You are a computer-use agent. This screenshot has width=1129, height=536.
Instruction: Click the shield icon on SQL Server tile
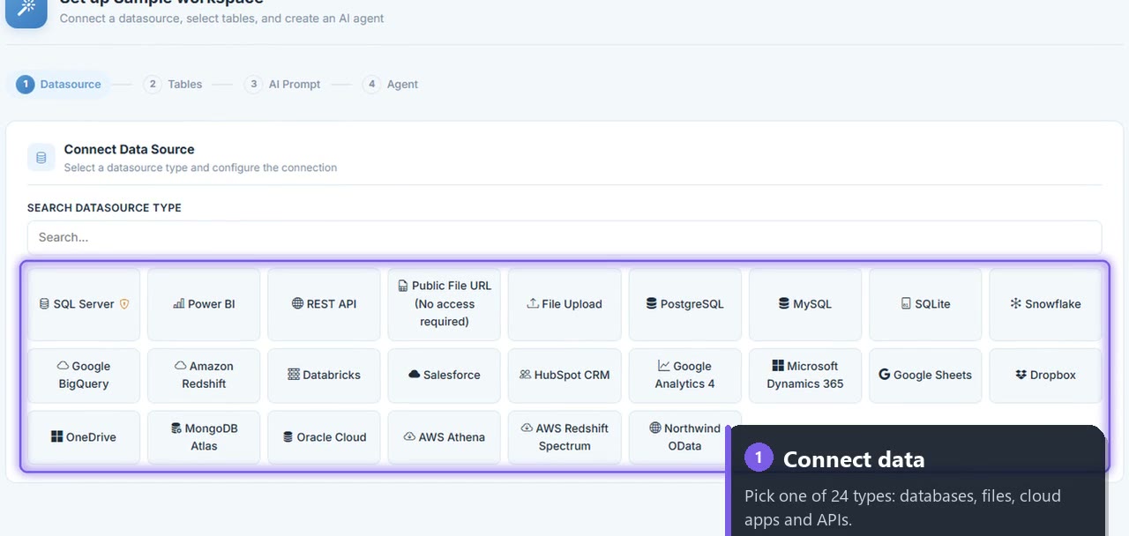(x=124, y=304)
